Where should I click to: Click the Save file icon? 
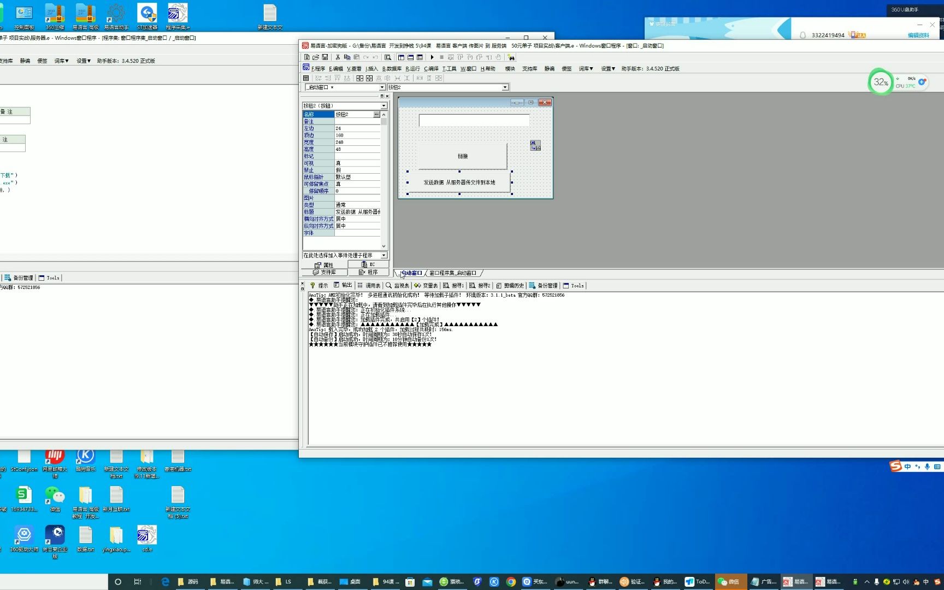(x=325, y=57)
